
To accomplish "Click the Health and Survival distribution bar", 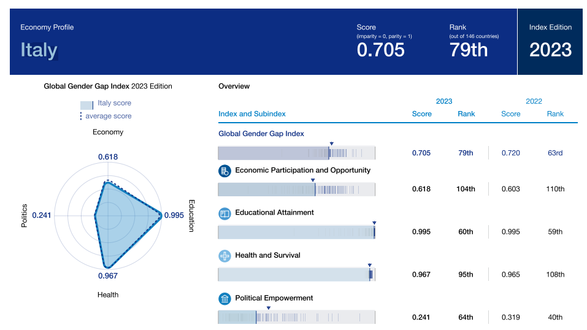I will tap(296, 275).
